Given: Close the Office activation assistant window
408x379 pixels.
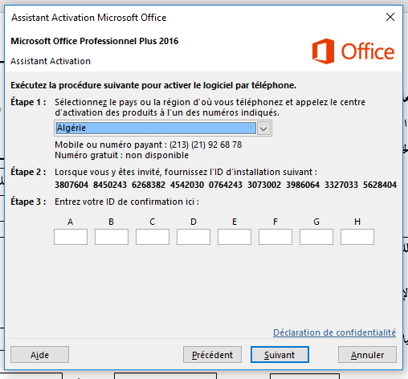Looking at the screenshot, I should [x=390, y=17].
